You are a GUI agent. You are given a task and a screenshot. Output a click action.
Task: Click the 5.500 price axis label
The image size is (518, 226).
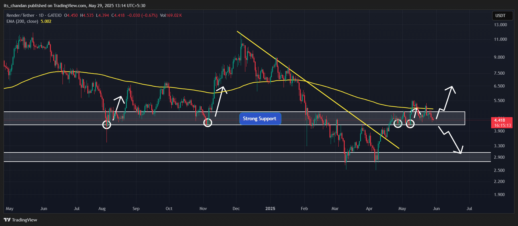click(499, 101)
